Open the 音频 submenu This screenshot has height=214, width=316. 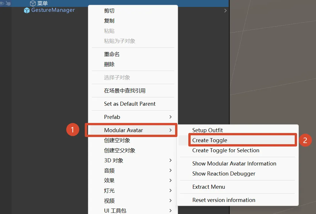(133, 171)
